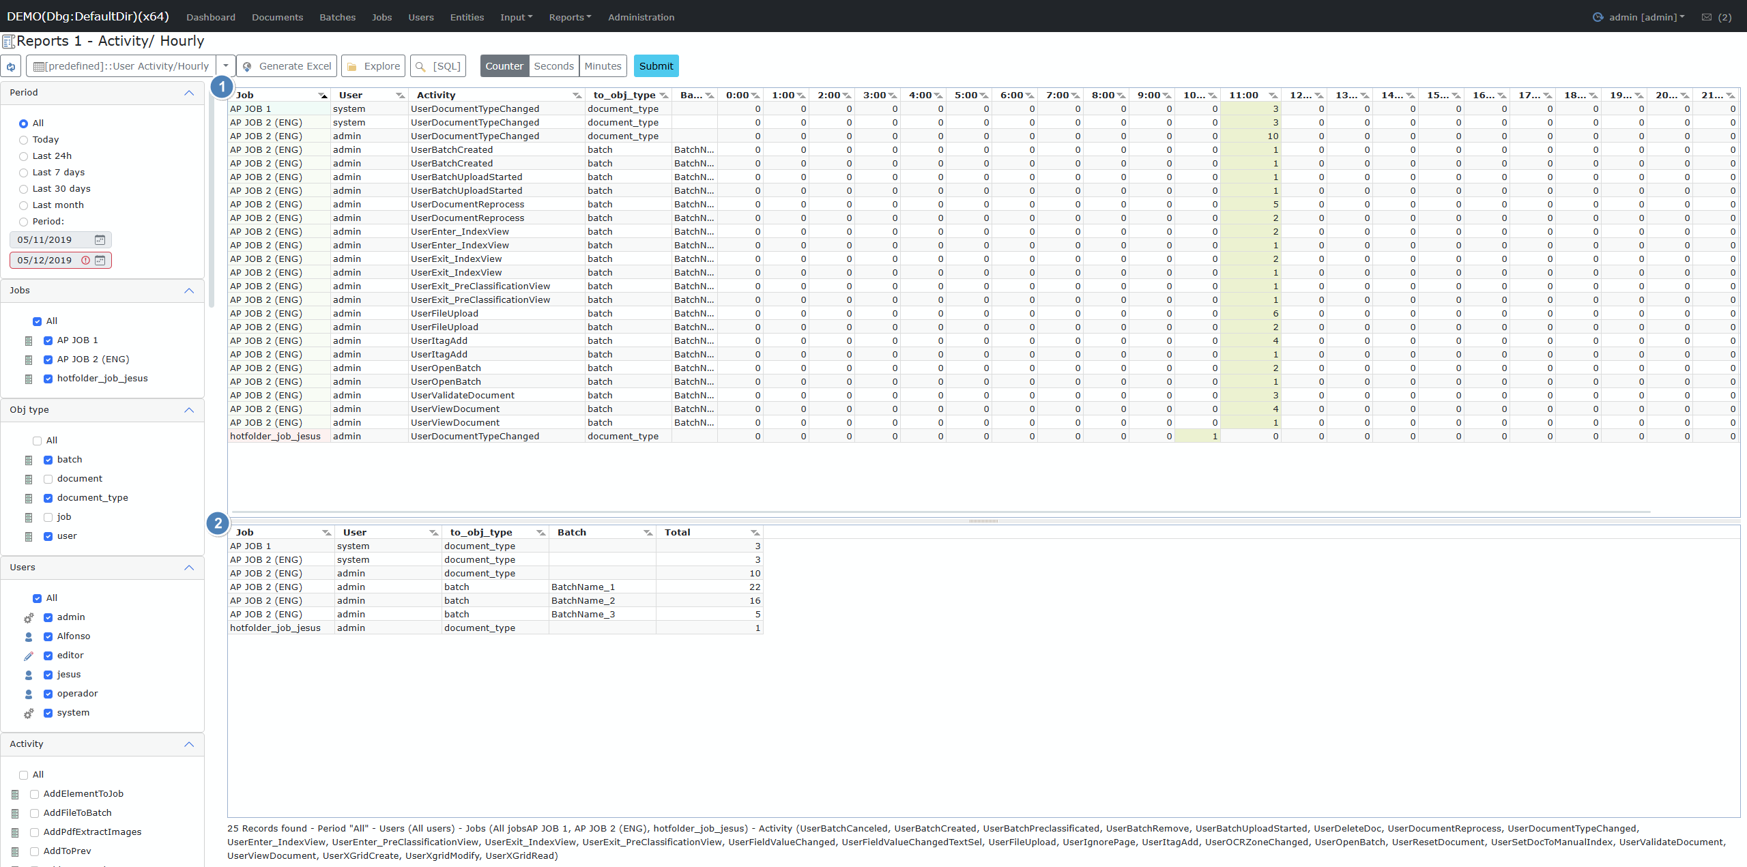This screenshot has height=867, width=1747.
Task: Enable the document obj type checkbox
Action: click(48, 480)
